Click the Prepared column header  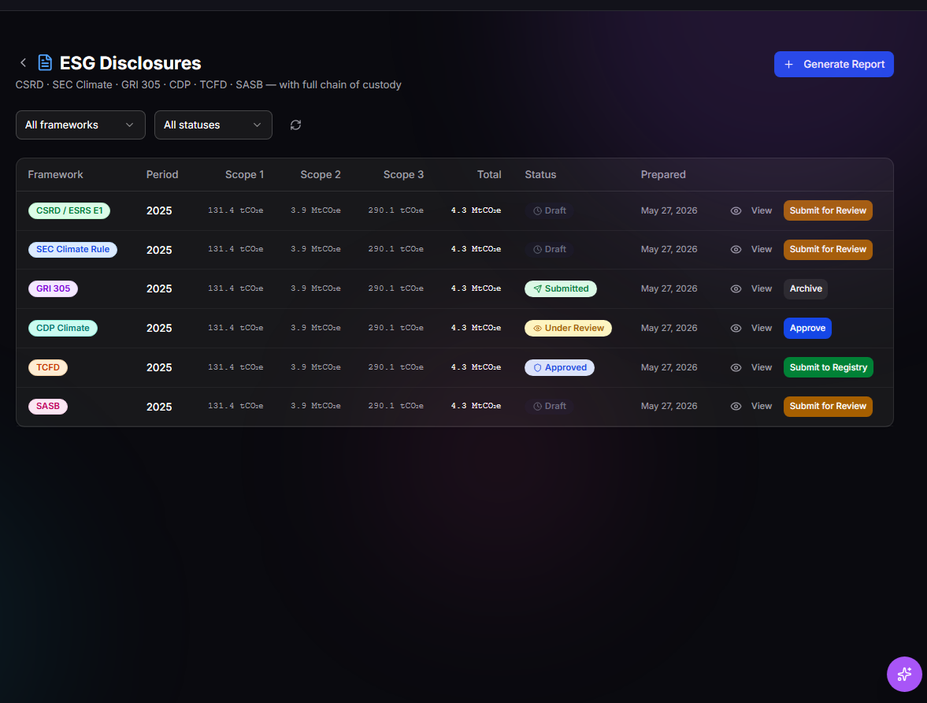point(663,174)
